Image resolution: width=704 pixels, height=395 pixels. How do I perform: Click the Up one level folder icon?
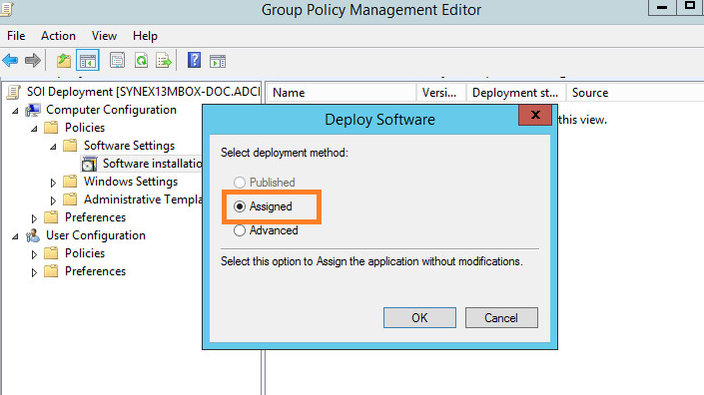(64, 61)
